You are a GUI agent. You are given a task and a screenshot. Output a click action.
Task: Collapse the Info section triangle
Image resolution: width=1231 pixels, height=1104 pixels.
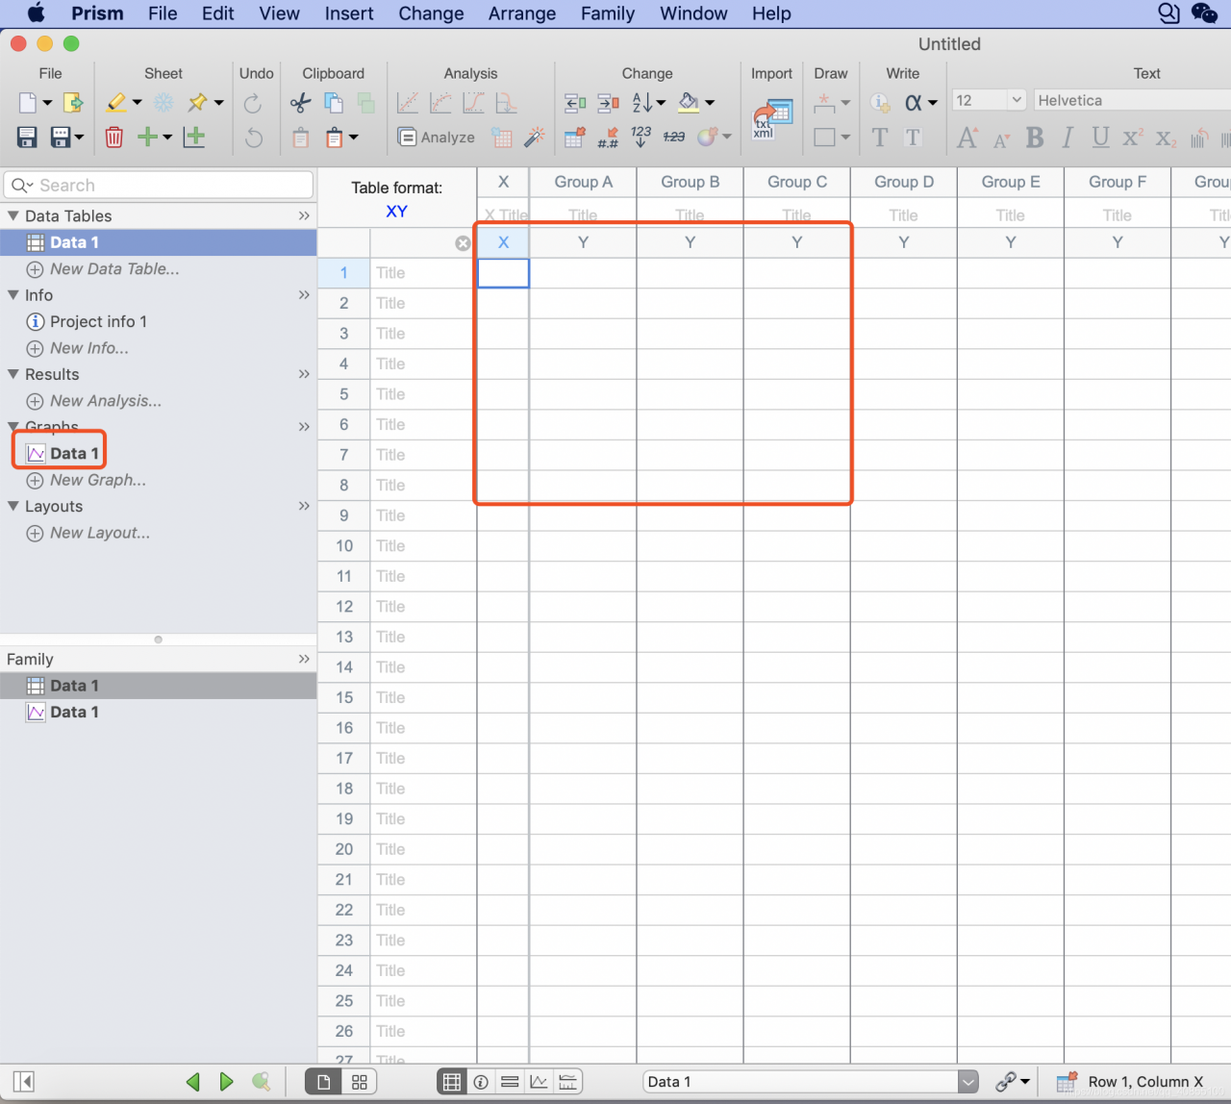13,295
